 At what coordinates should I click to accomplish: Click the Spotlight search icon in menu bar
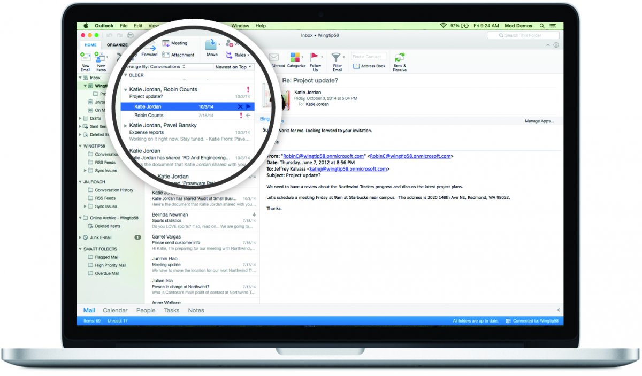click(x=542, y=26)
